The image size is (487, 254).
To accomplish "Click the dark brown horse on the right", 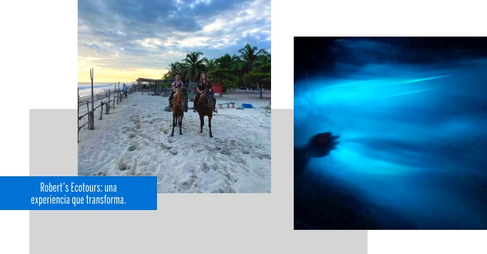I will [206, 114].
